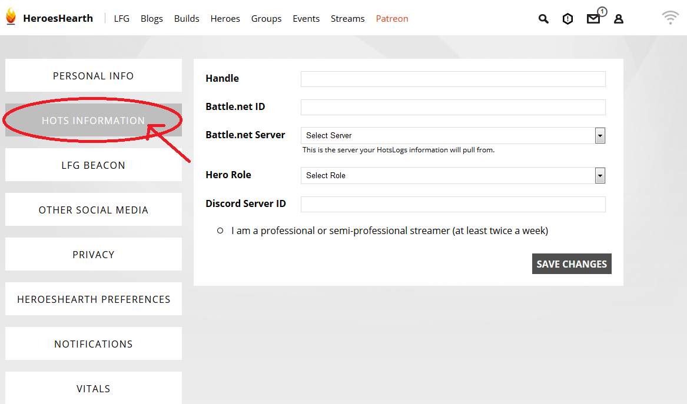Click the HotsLogs server hint text
This screenshot has width=687, height=404.
[399, 150]
